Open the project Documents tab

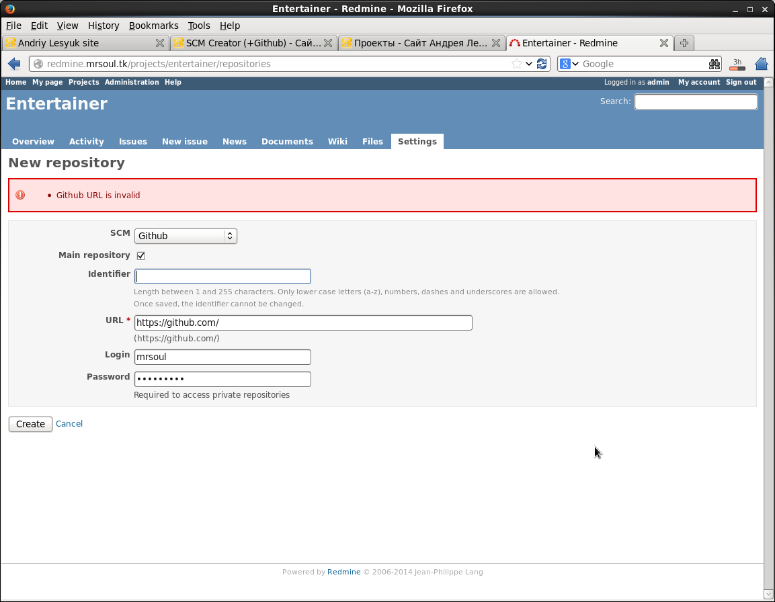pos(287,141)
